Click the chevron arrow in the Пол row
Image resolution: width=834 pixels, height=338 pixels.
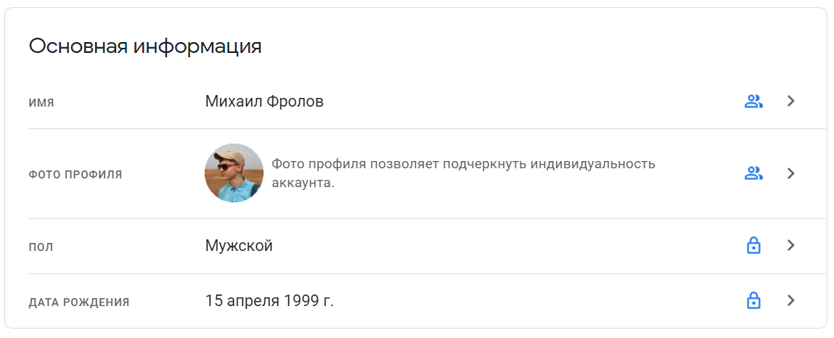pos(791,246)
